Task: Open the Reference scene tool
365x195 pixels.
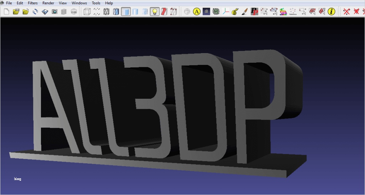Action: click(293, 11)
